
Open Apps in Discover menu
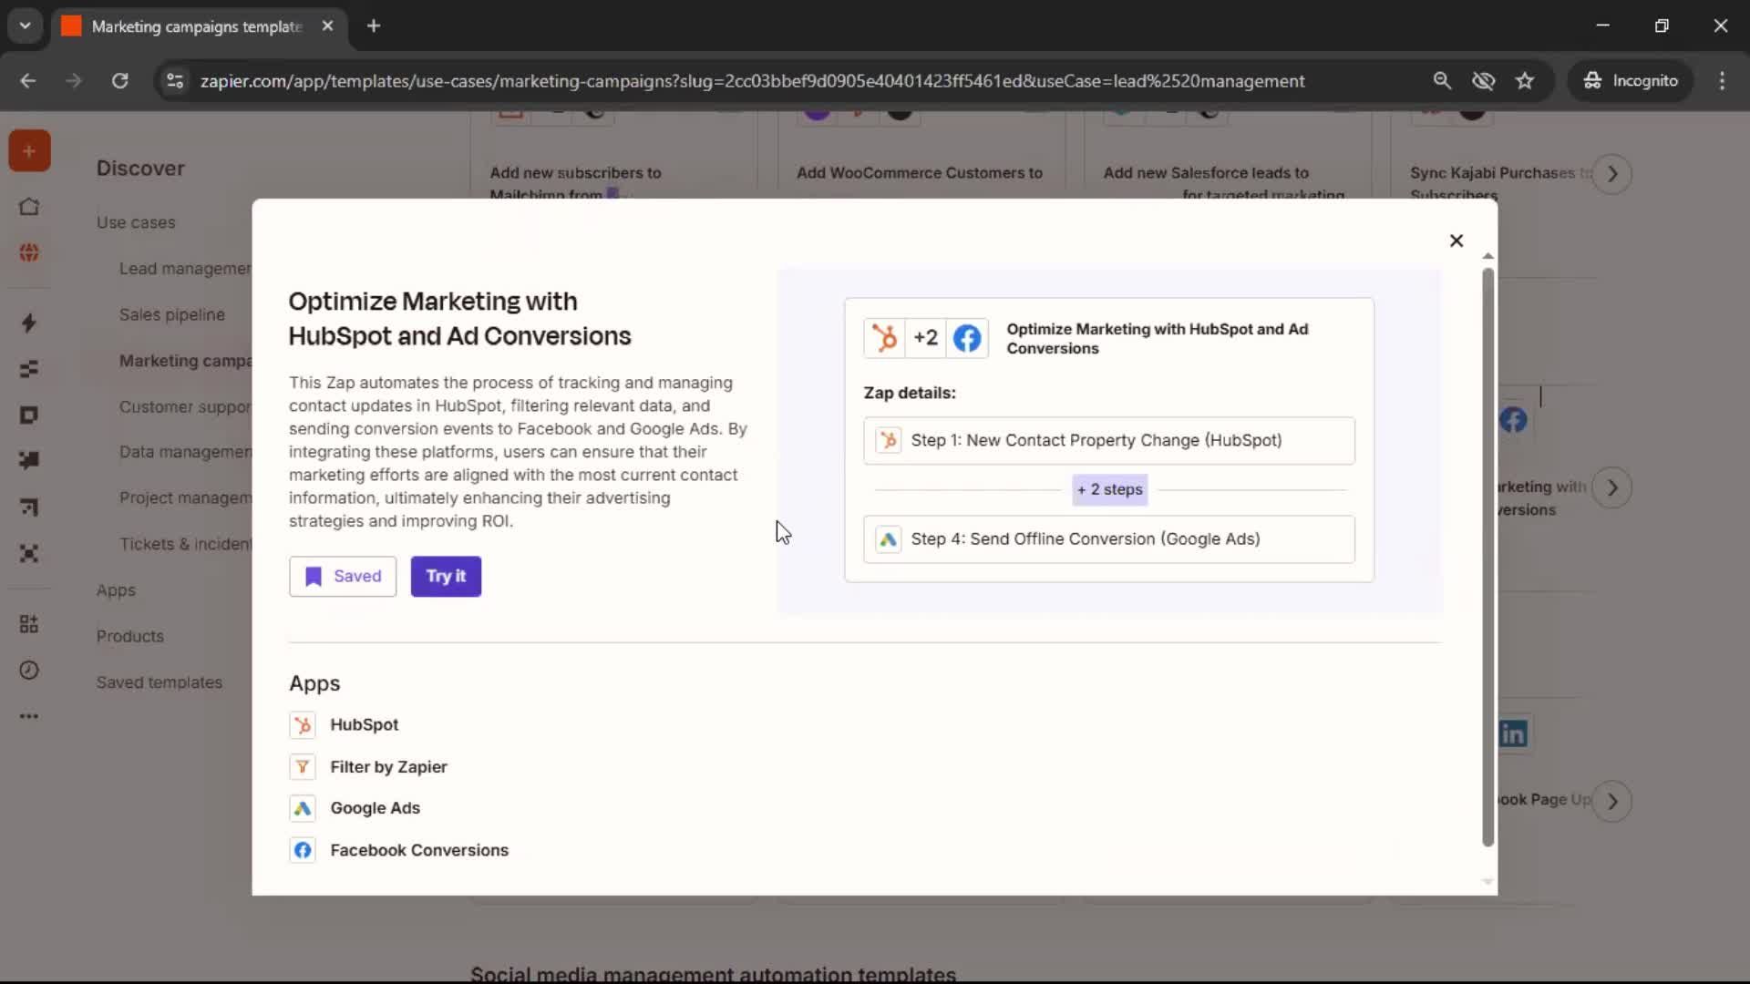tap(116, 590)
